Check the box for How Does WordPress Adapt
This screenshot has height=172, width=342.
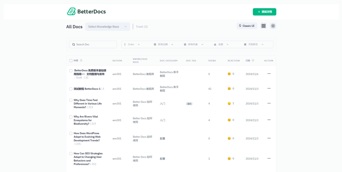pyautogui.click(x=71, y=133)
